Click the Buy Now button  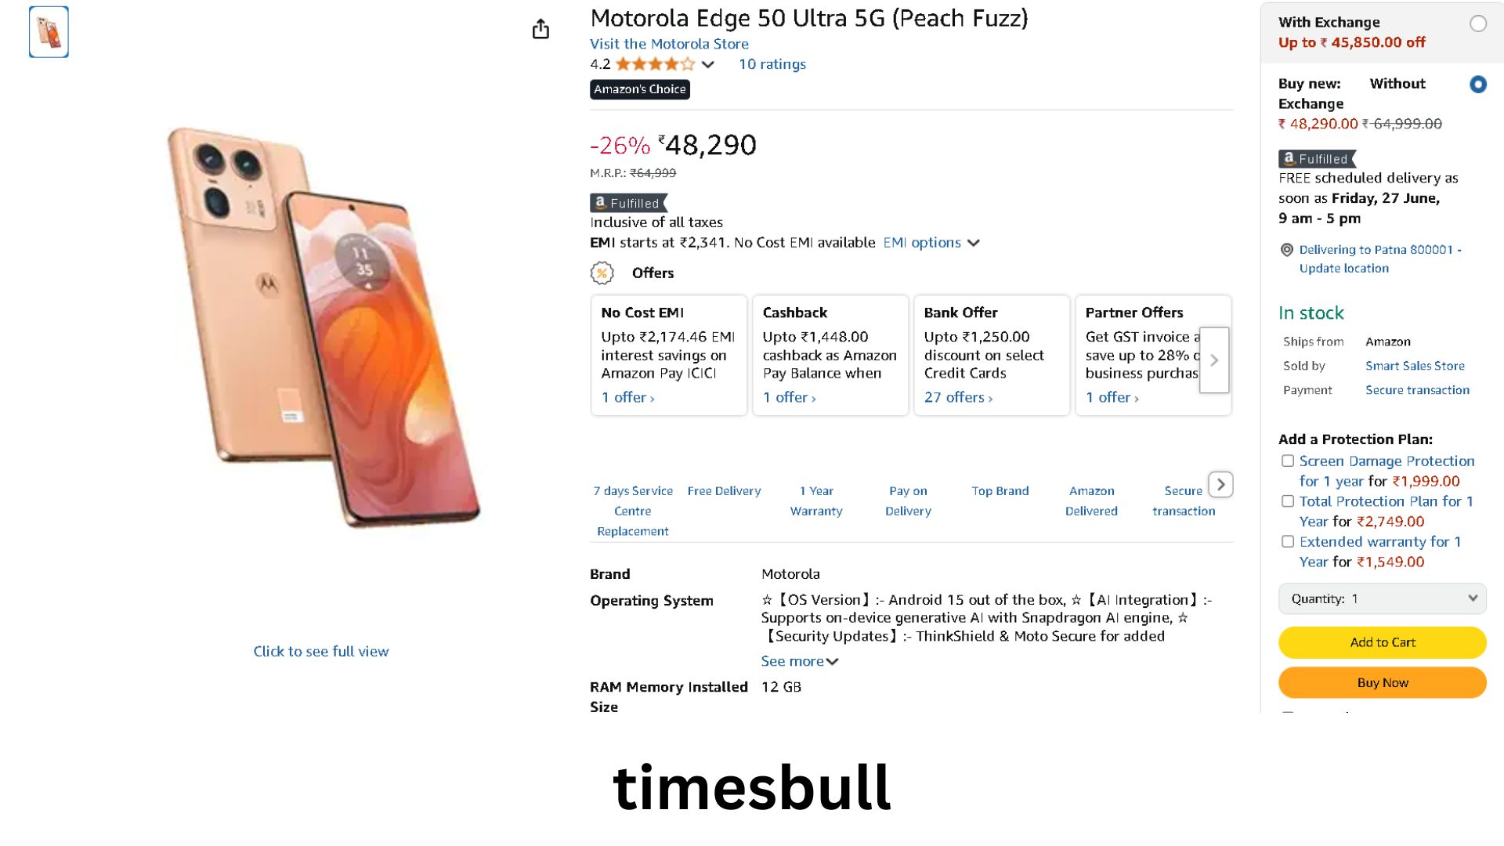[x=1382, y=682]
